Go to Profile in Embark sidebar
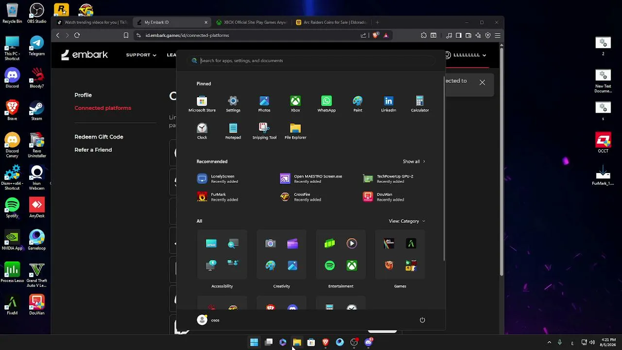Screen dimensions: 622x350 pyautogui.click(x=83, y=95)
